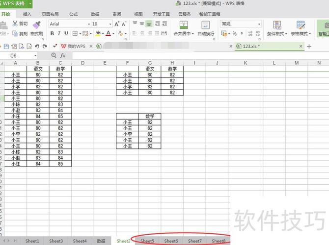Open the number format 常规 dropdown
The height and width of the screenshot is (245, 329).
click(x=259, y=24)
